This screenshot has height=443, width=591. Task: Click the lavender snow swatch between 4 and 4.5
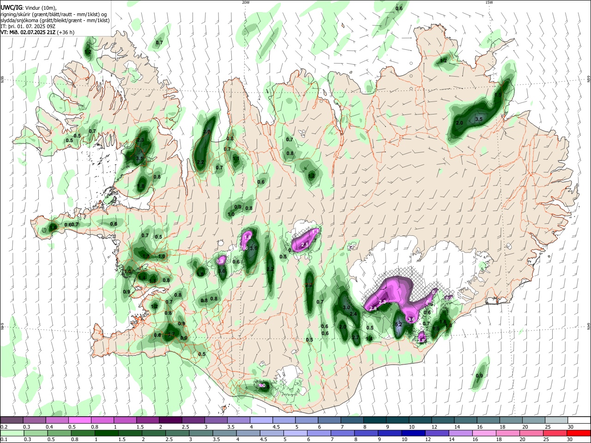click(x=261, y=420)
